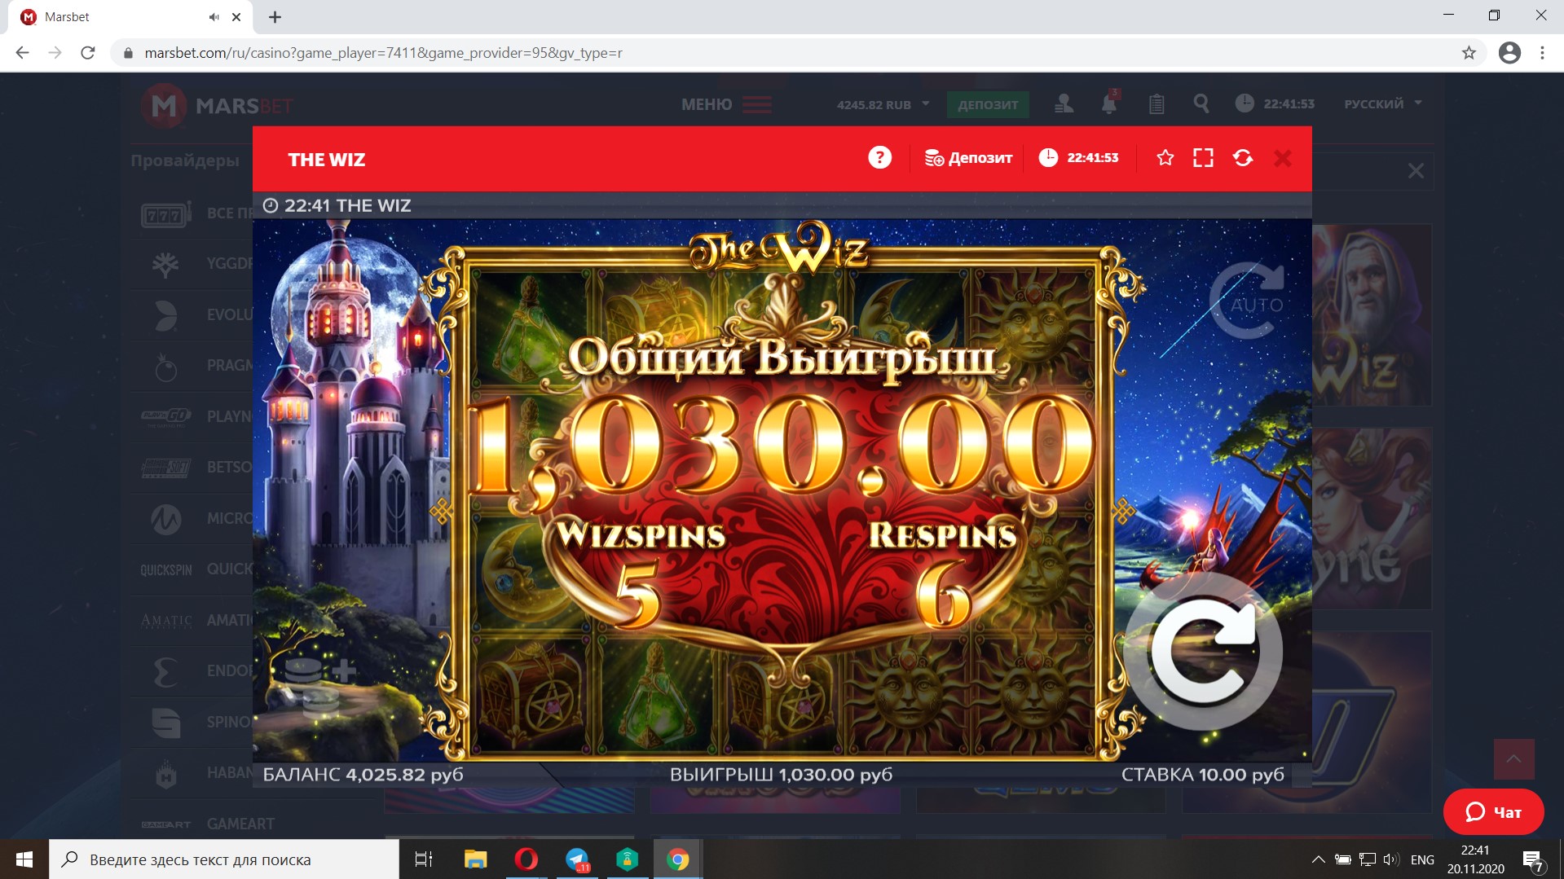Open File Explorer from the taskbar
This screenshot has width=1564, height=879.
point(475,859)
